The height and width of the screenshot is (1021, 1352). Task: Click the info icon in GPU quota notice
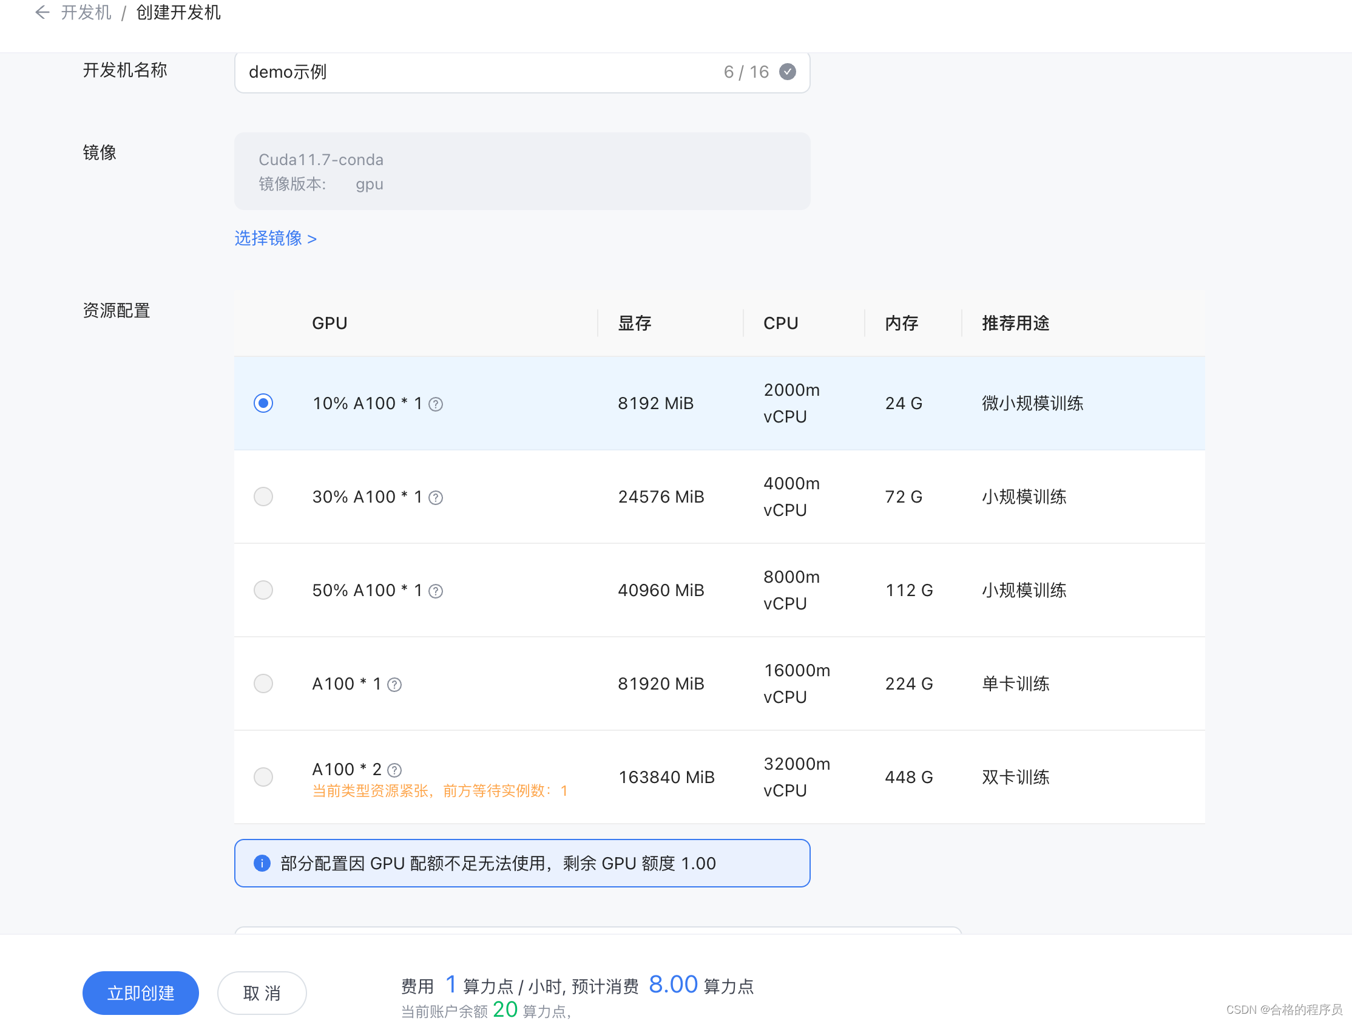pyautogui.click(x=262, y=863)
